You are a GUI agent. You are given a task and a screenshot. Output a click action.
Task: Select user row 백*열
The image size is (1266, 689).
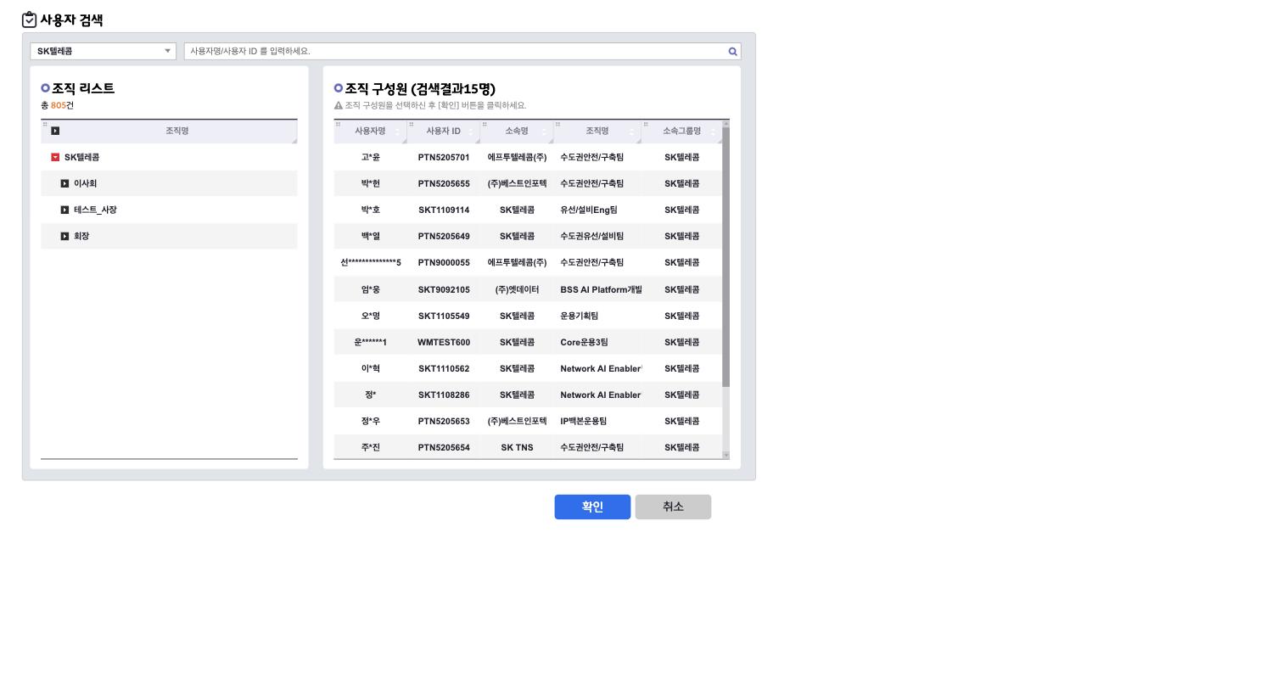tap(528, 236)
